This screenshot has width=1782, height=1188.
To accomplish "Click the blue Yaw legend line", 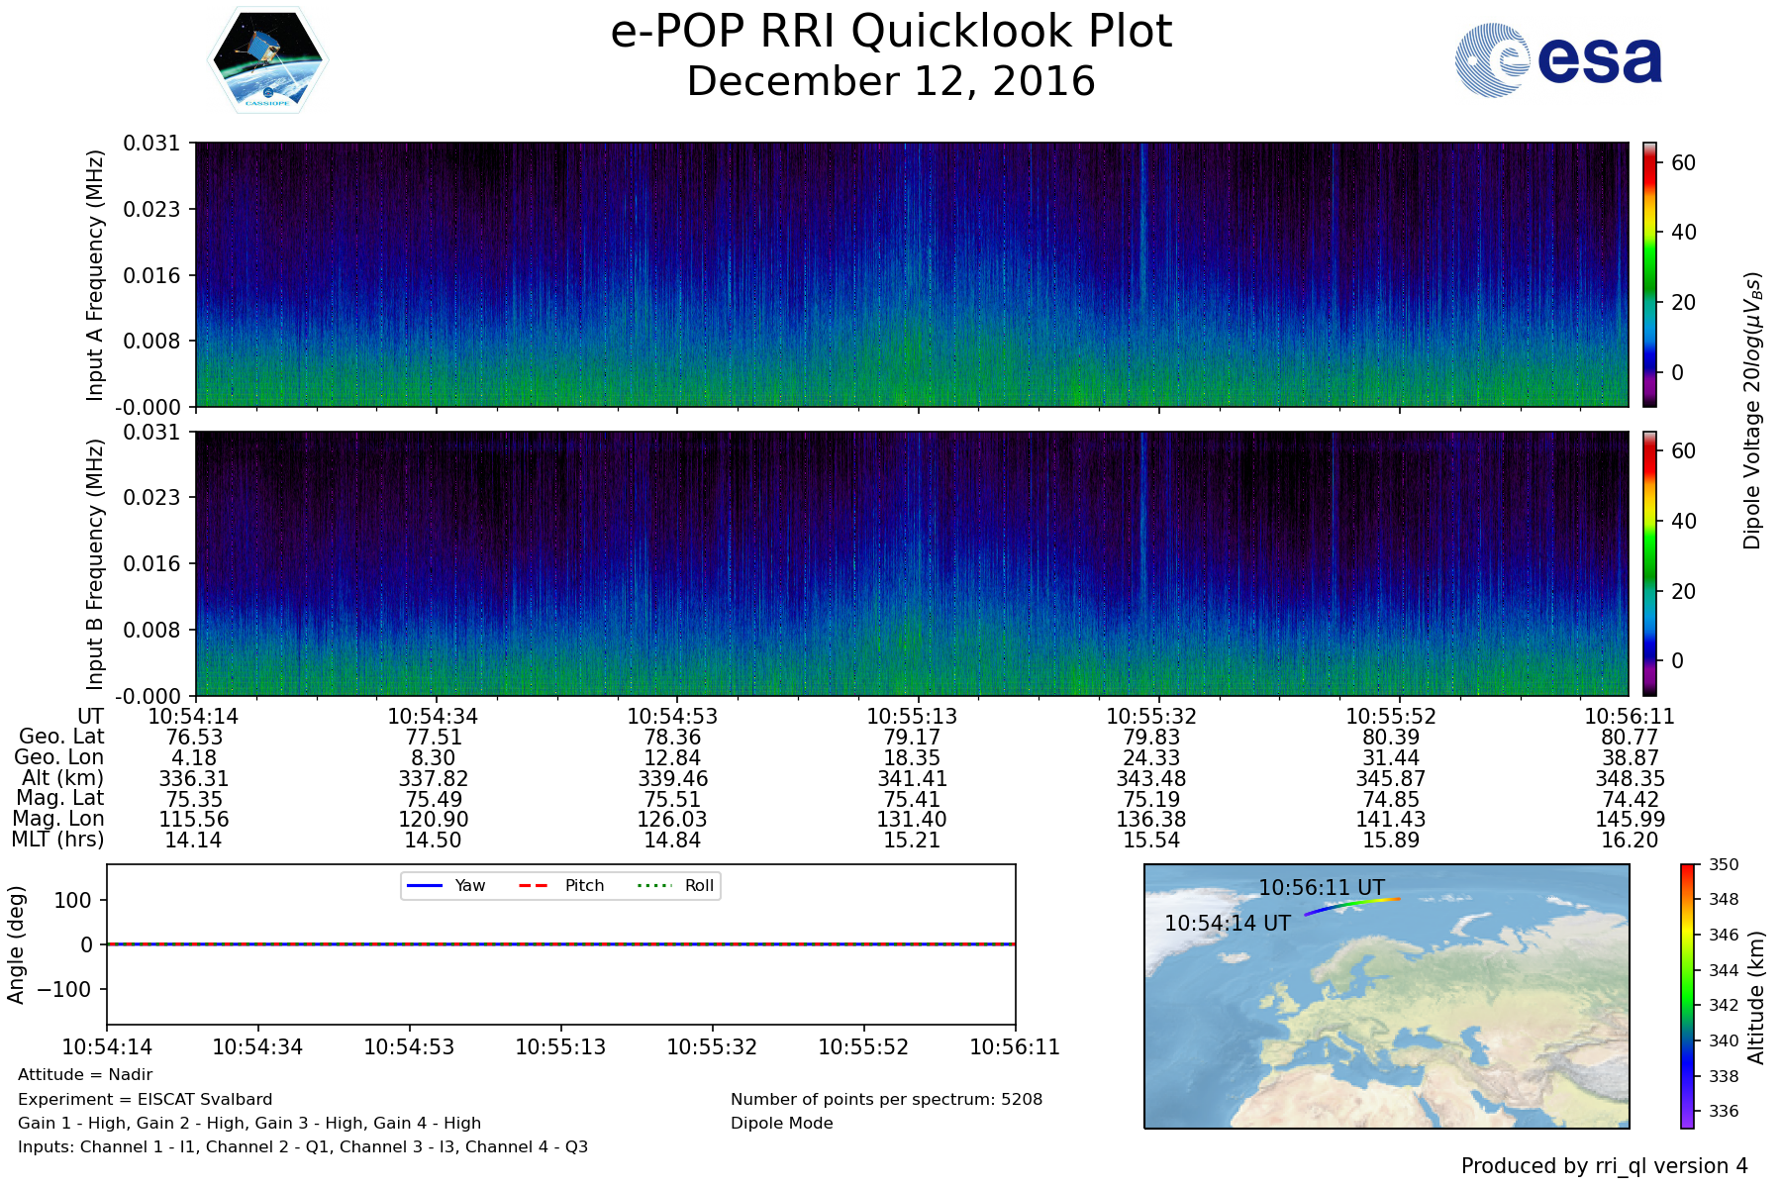I will pyautogui.click(x=424, y=885).
